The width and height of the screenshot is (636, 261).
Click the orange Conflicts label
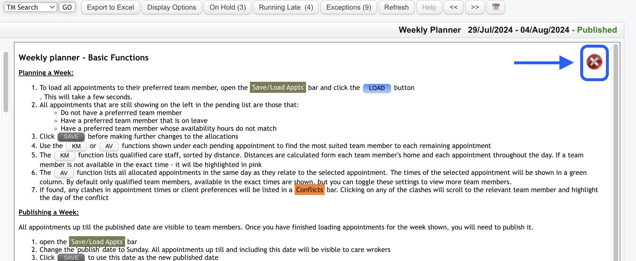310,190
